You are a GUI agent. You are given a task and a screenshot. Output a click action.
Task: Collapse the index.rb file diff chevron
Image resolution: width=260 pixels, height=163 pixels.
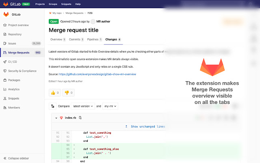pyautogui.click(x=56, y=118)
